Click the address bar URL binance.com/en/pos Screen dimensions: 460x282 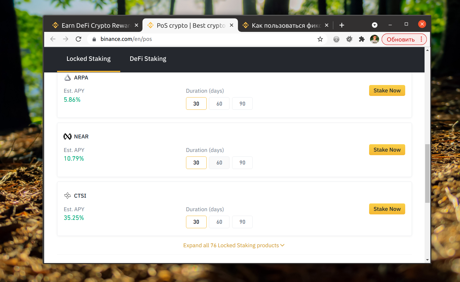point(126,39)
